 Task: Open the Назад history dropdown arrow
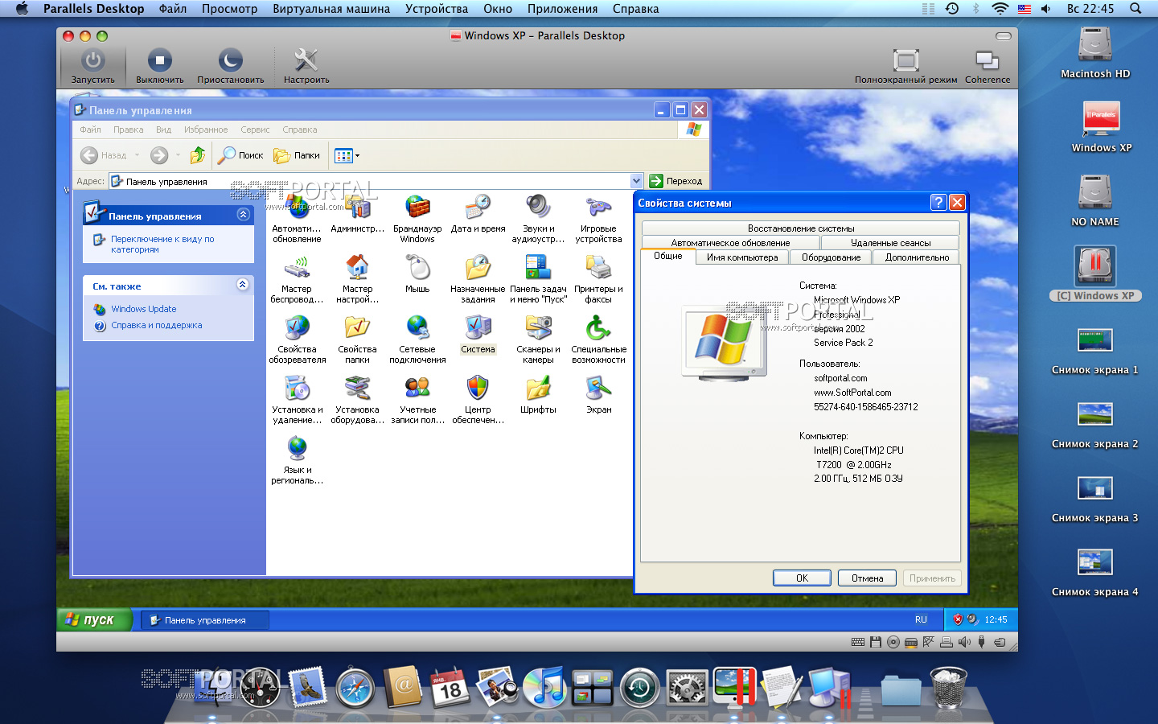tap(137, 155)
